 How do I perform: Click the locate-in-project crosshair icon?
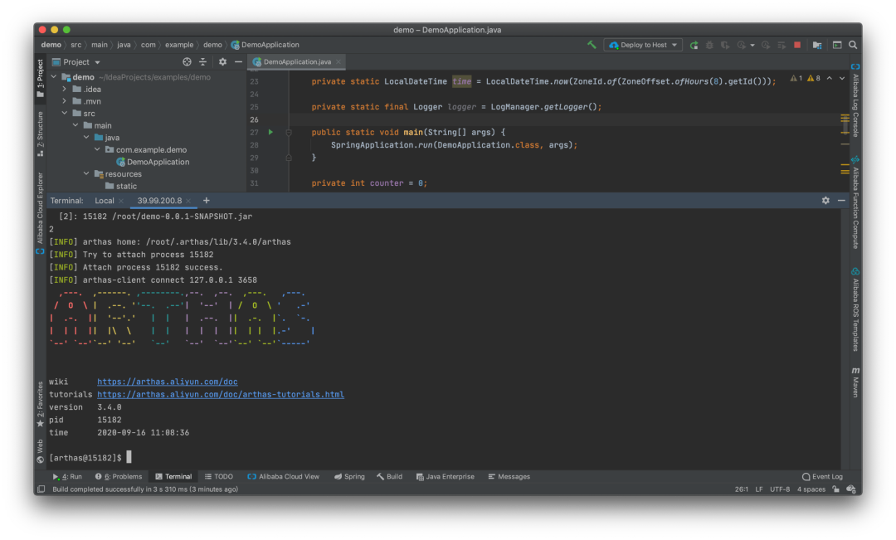coord(187,62)
